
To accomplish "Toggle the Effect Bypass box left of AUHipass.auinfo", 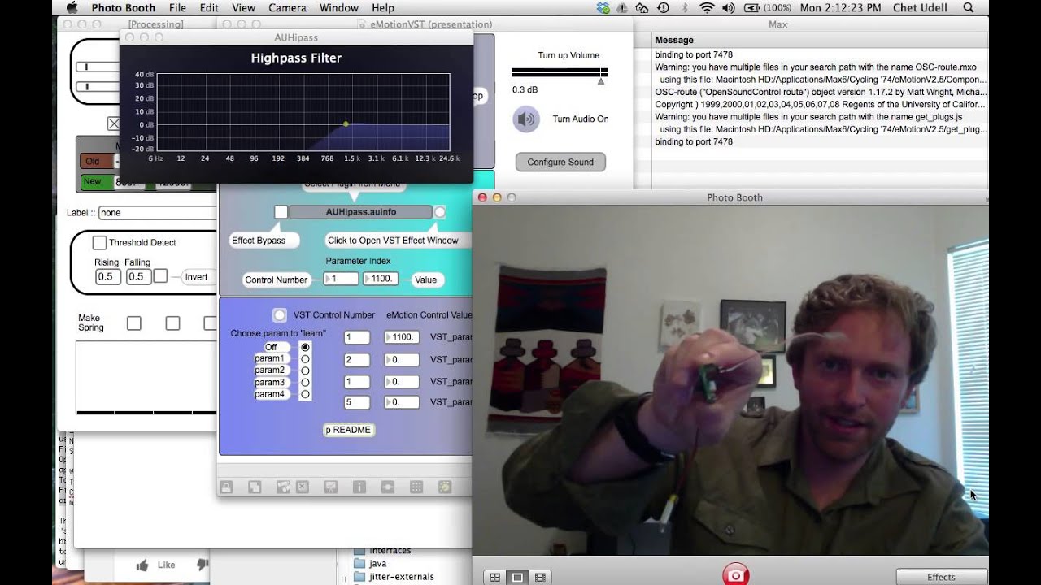I will (281, 212).
